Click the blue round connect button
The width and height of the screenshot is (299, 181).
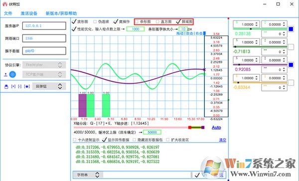[12, 74]
